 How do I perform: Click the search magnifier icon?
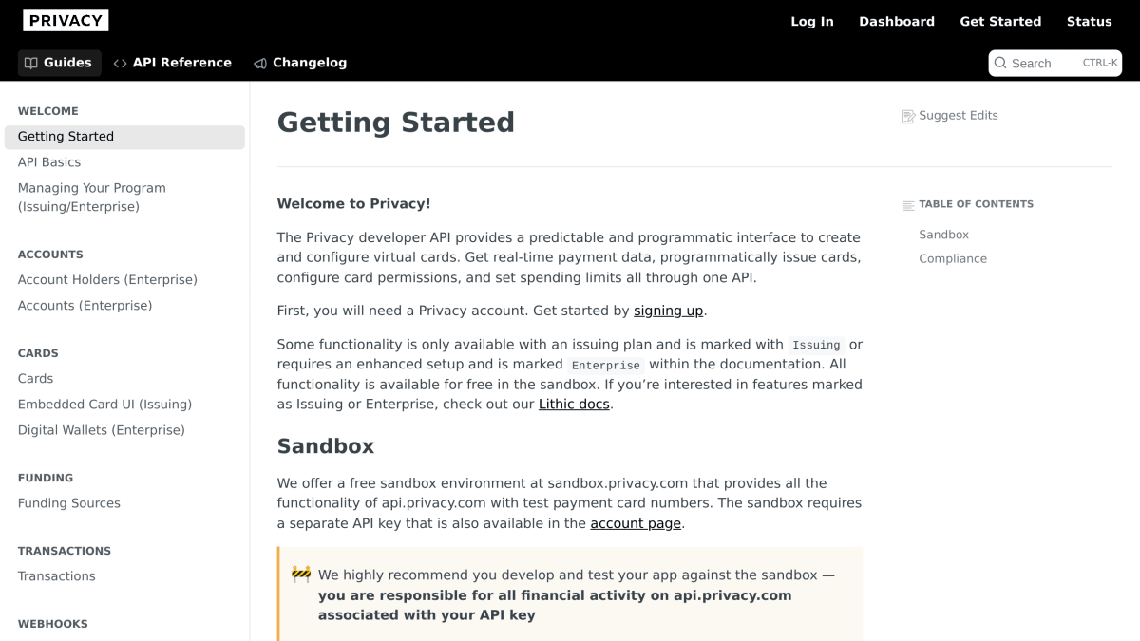(1000, 63)
